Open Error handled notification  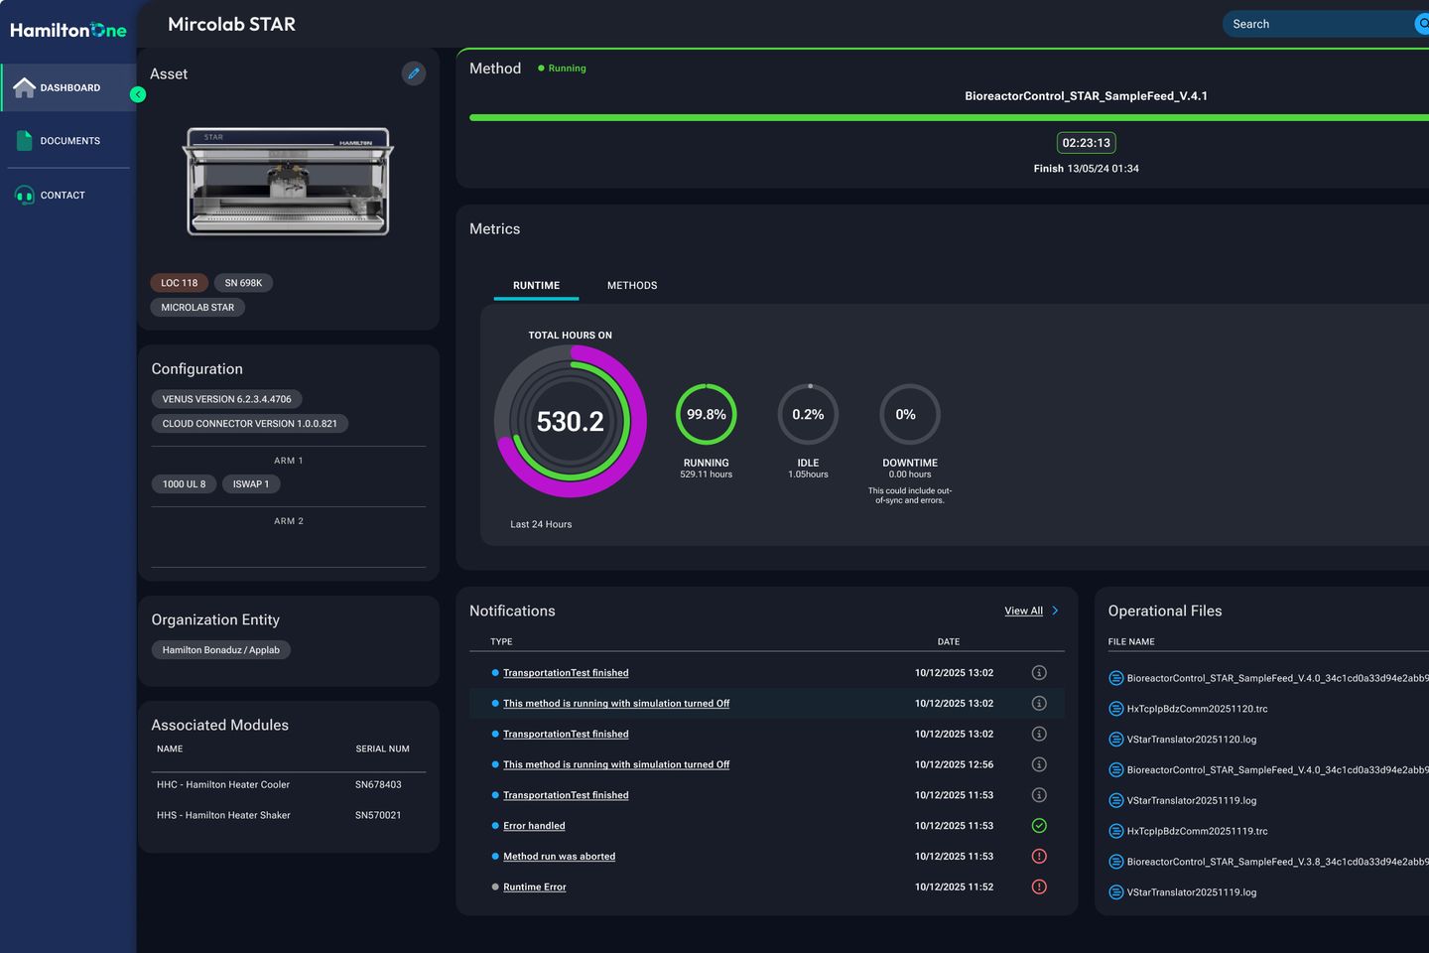click(534, 826)
